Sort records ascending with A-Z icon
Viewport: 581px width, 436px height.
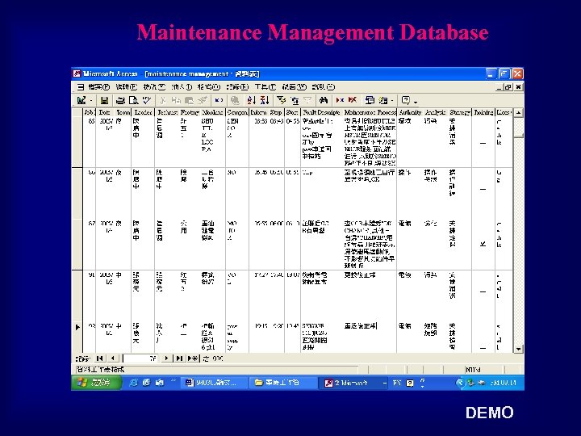(x=252, y=100)
